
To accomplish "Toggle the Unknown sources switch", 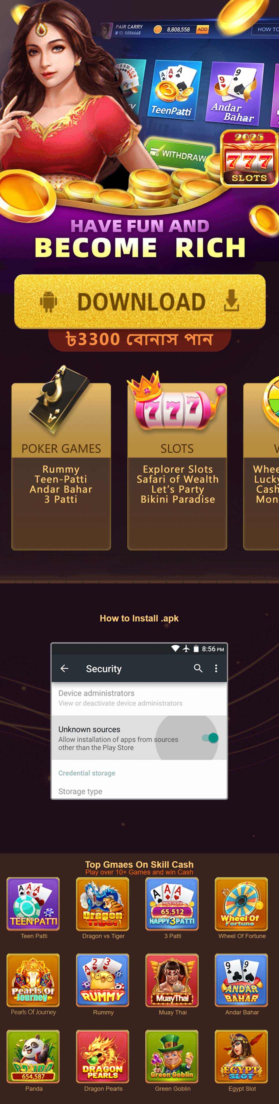I will [x=210, y=738].
